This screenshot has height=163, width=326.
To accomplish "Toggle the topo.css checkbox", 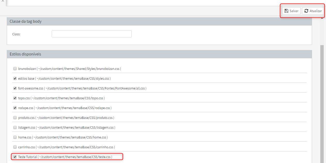I will coord(15,98).
